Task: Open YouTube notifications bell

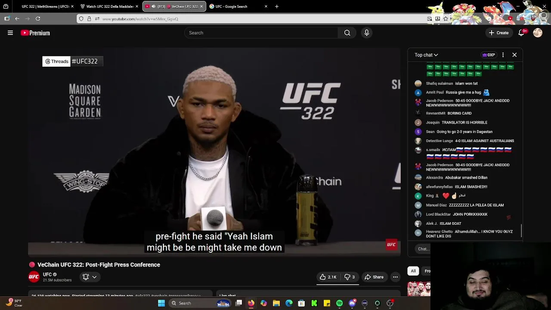Action: 522,33
